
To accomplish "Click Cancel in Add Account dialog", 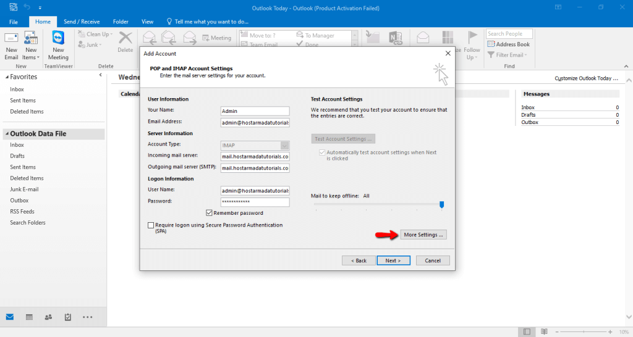I will (432, 260).
